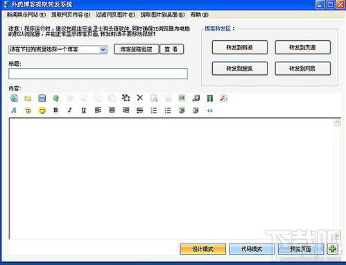Click the save disk icon in toolbar
Viewport: 346px width, 265px height.
(x=42, y=99)
